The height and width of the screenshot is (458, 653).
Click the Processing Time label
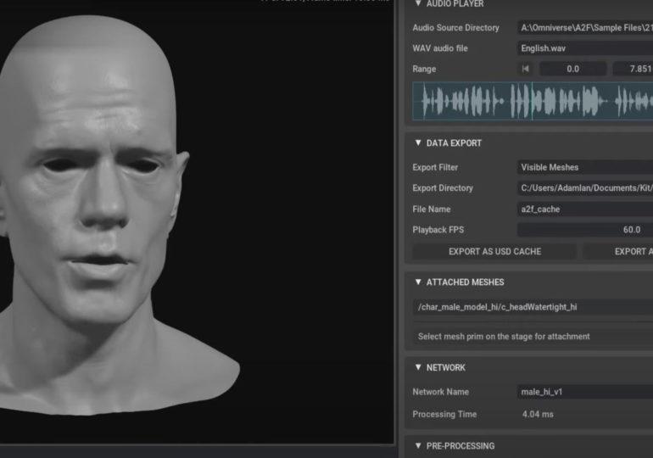click(x=444, y=414)
